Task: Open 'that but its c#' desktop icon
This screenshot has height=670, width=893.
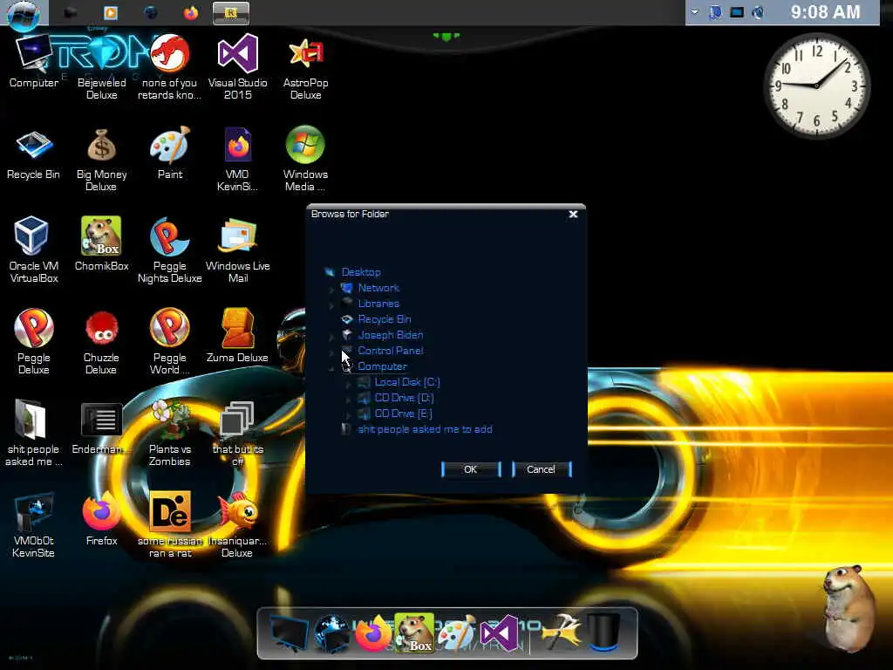Action: (x=237, y=433)
